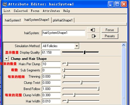Click the go to output connection icon
The image size is (130, 105).
click(x=93, y=36)
